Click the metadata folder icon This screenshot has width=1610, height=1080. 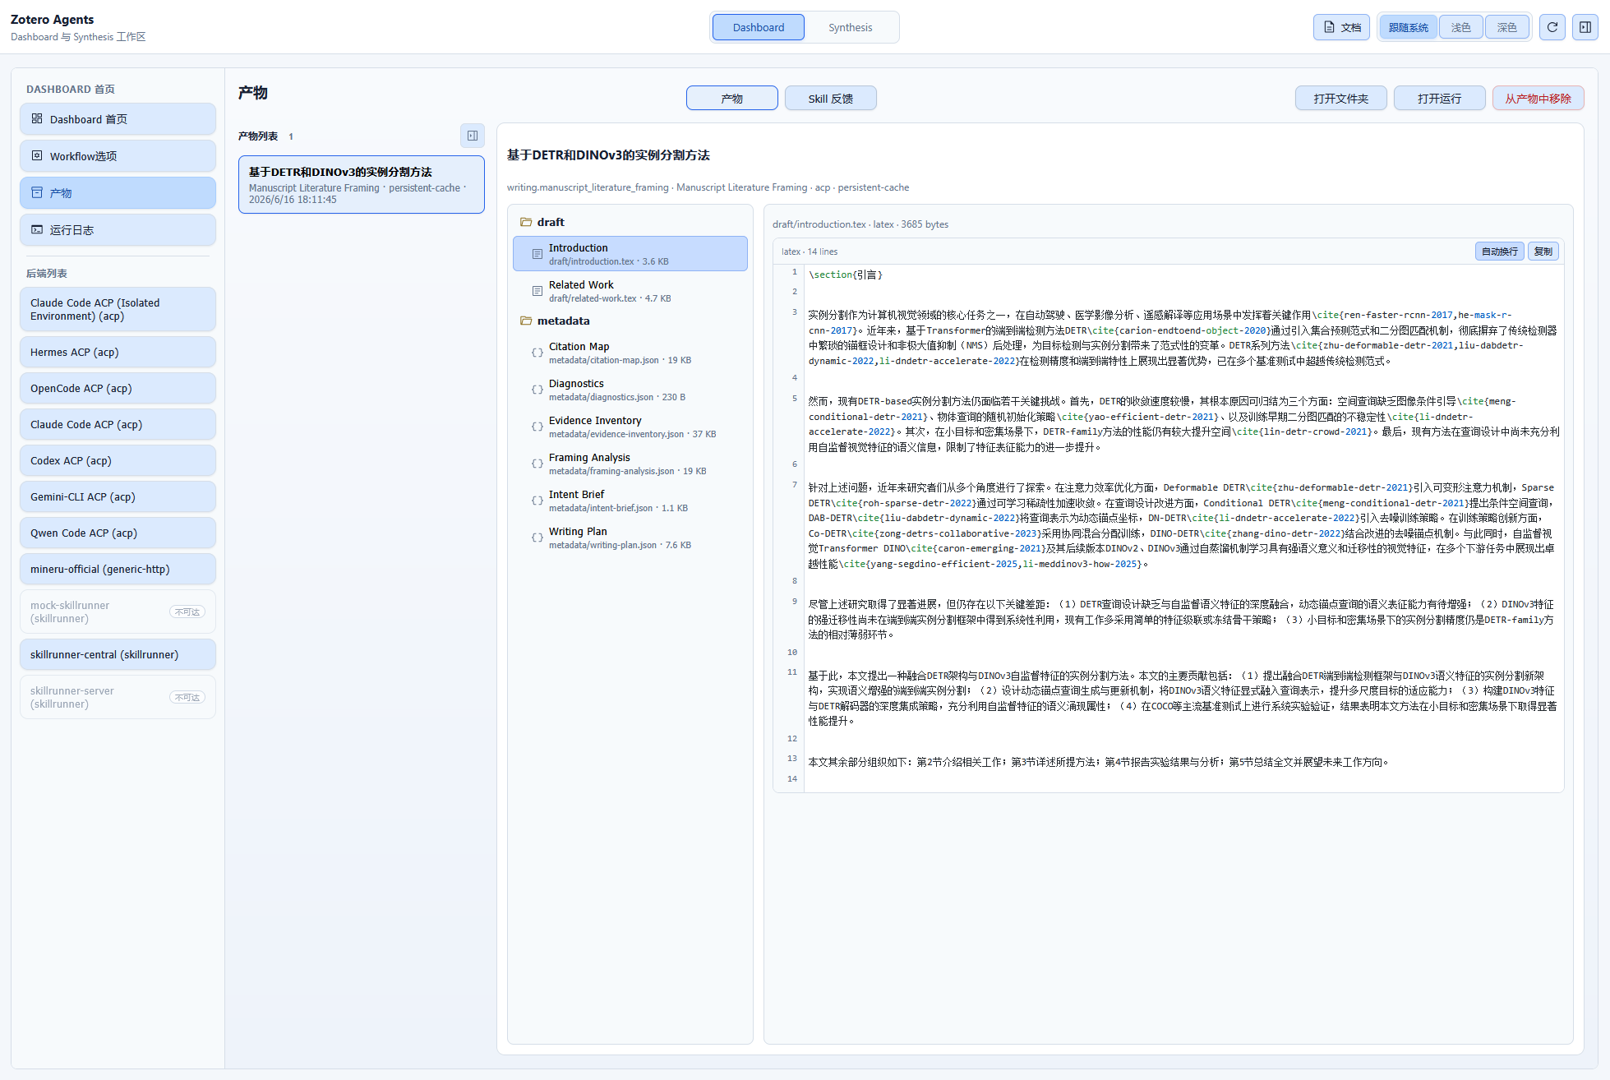[x=526, y=321]
